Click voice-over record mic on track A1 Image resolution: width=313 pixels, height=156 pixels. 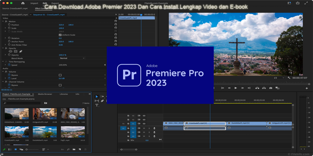tap(154, 128)
